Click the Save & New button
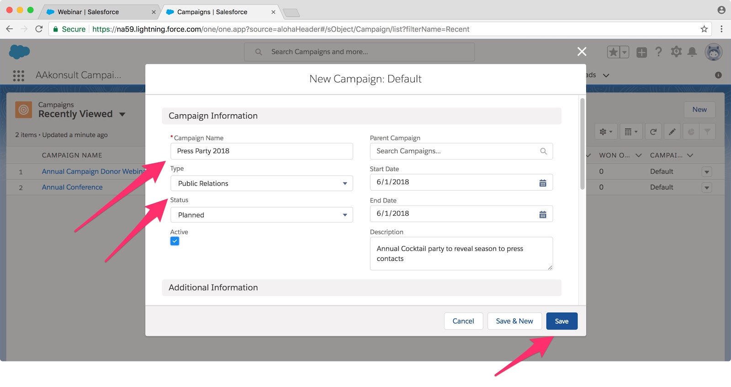Image resolution: width=731 pixels, height=387 pixels. coord(514,321)
